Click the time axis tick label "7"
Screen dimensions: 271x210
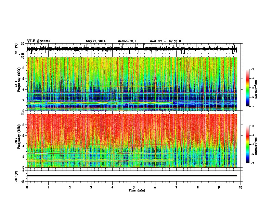pos(177,187)
